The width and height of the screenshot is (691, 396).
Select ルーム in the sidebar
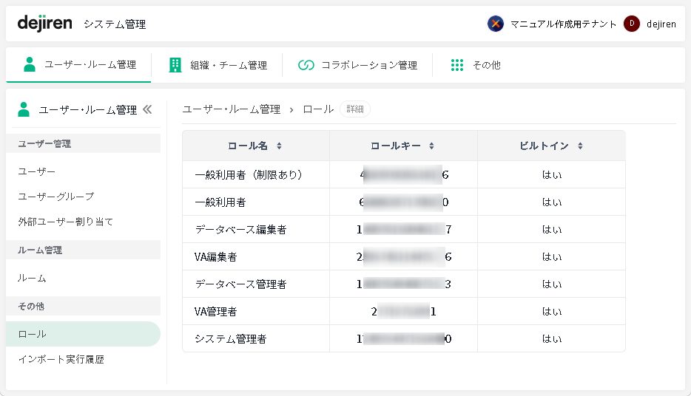[33, 279]
